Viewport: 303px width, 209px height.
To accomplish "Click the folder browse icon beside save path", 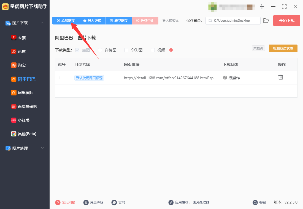I will point(266,21).
